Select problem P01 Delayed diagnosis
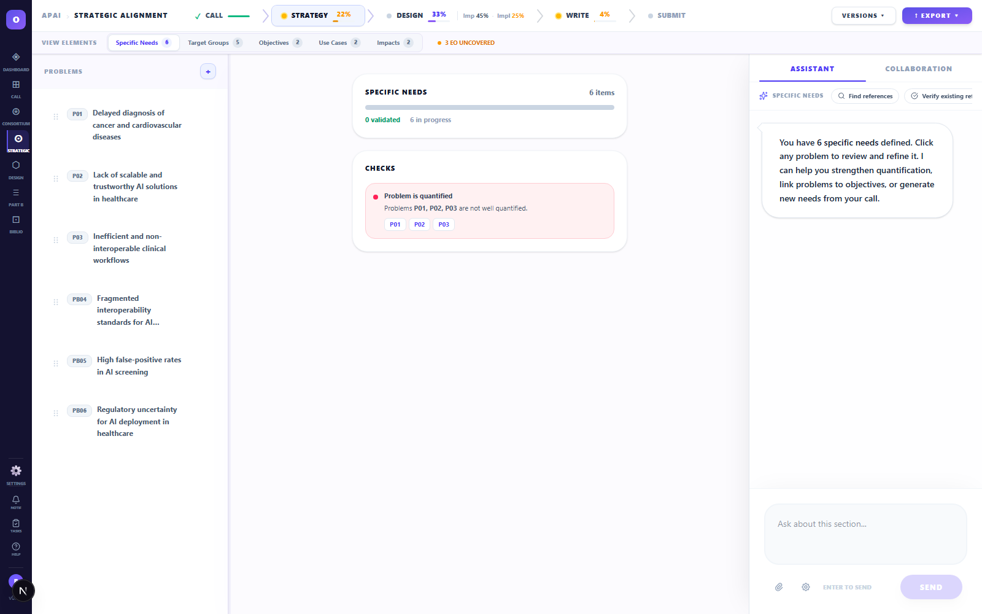Image resolution: width=982 pixels, height=614 pixels. [x=136, y=125]
